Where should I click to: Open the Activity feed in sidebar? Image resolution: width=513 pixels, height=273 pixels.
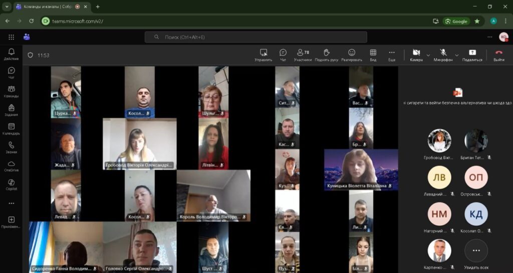11,54
